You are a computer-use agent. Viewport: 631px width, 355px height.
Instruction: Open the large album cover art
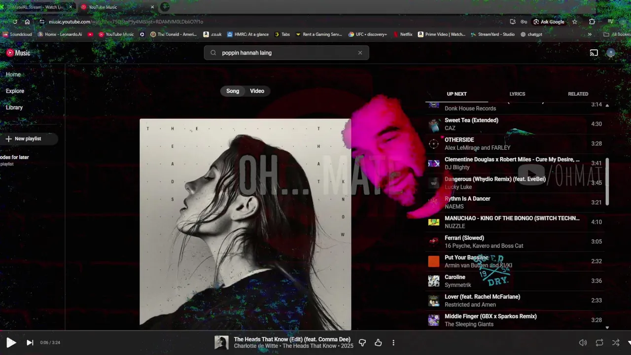[245, 224]
